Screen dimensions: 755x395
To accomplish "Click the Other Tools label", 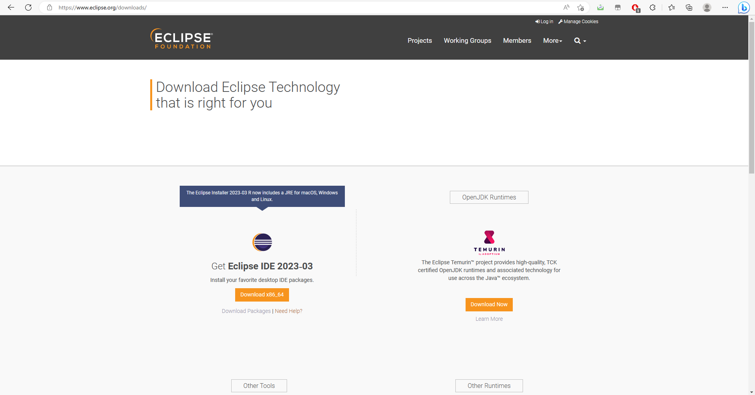I will (x=259, y=386).
